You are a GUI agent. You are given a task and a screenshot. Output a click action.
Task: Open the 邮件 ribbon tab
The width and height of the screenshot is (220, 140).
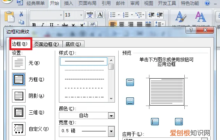tap(121, 3)
